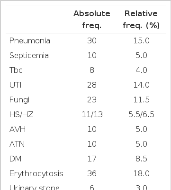Click the UTI row label
171x190 pixels.
coord(15,85)
